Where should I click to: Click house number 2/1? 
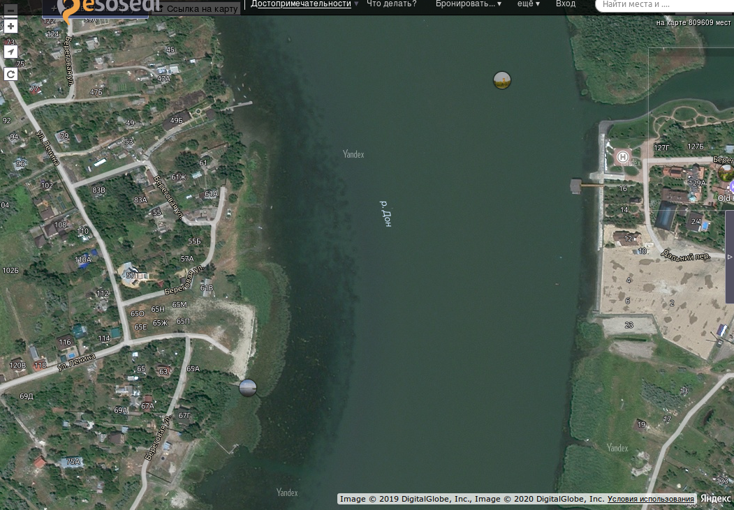click(696, 221)
